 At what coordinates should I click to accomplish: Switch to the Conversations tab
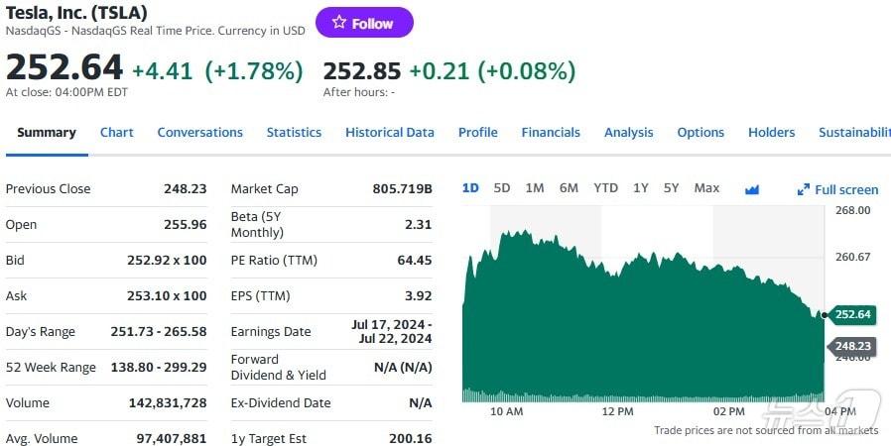[199, 133]
